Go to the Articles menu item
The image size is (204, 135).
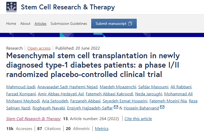click(40, 24)
